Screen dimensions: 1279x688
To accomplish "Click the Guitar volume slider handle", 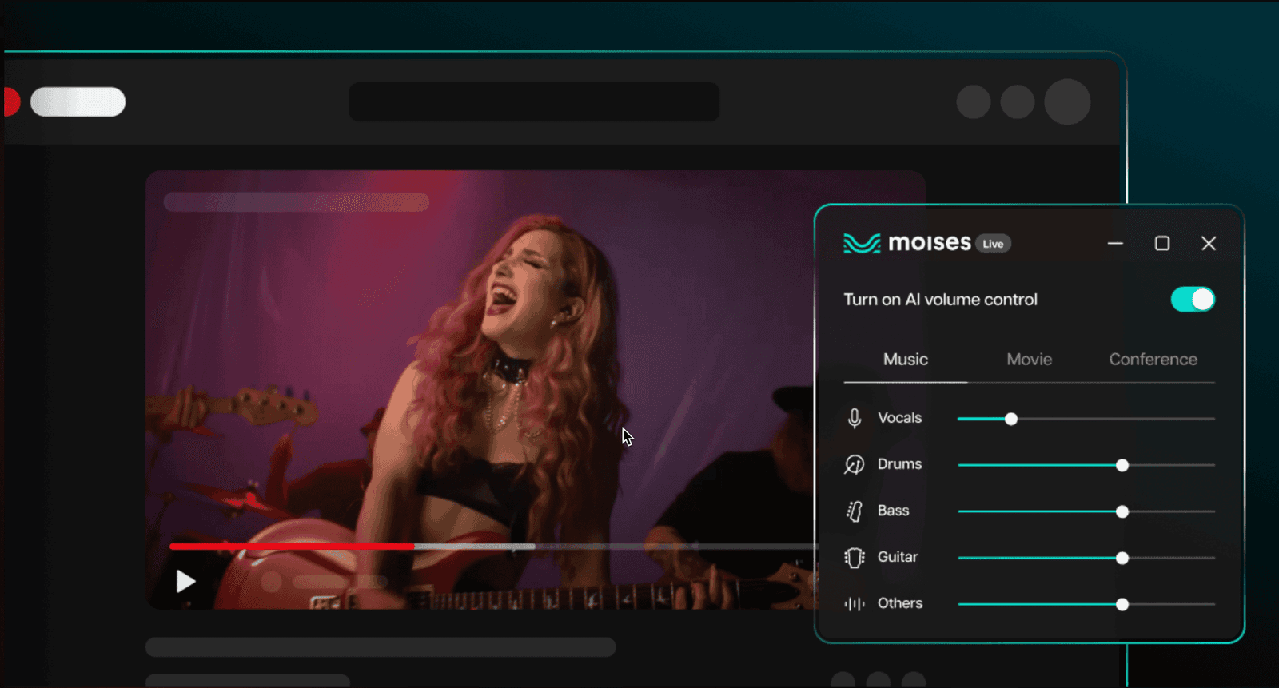I will point(1122,558).
